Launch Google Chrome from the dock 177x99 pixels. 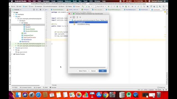(x=106, y=95)
